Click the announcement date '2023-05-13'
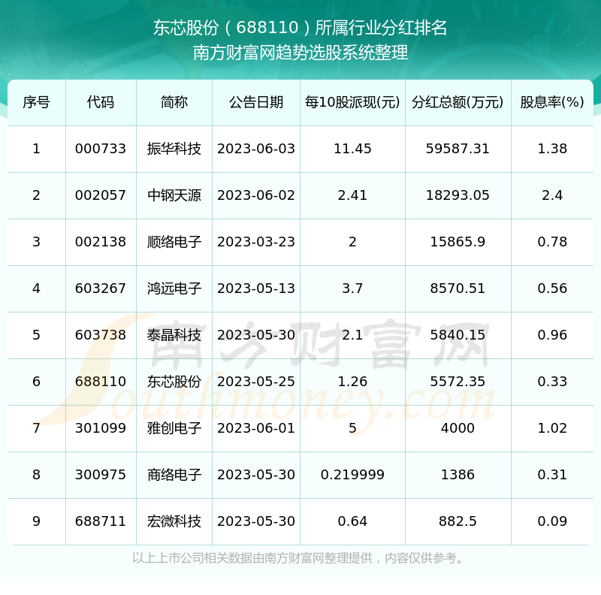This screenshot has width=601, height=595. tap(256, 288)
